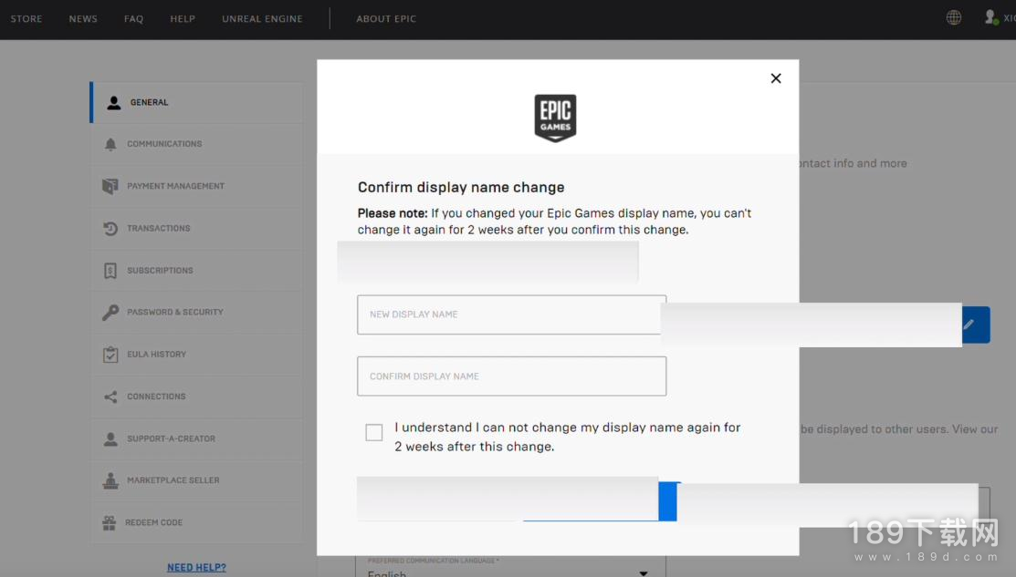This screenshot has height=577, width=1016.
Task: Open the Communications settings tab
Action: [196, 144]
